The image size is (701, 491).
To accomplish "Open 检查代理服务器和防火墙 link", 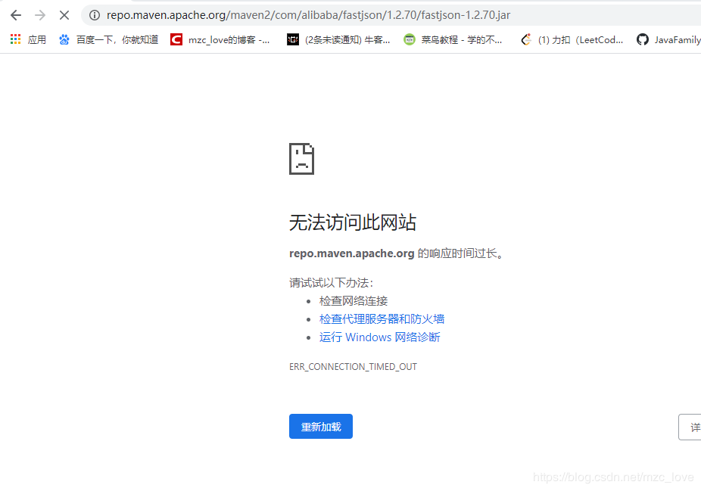I will (382, 319).
